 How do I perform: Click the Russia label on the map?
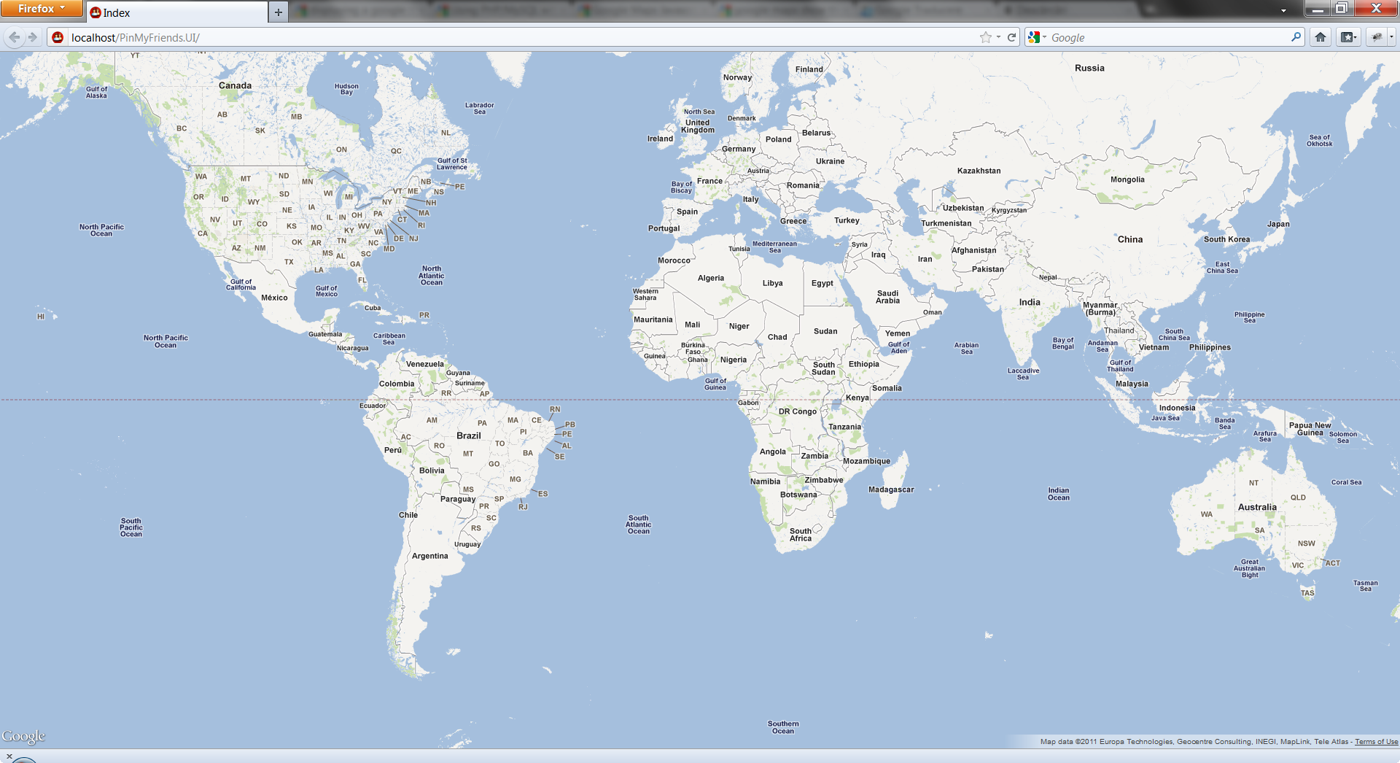(1089, 68)
